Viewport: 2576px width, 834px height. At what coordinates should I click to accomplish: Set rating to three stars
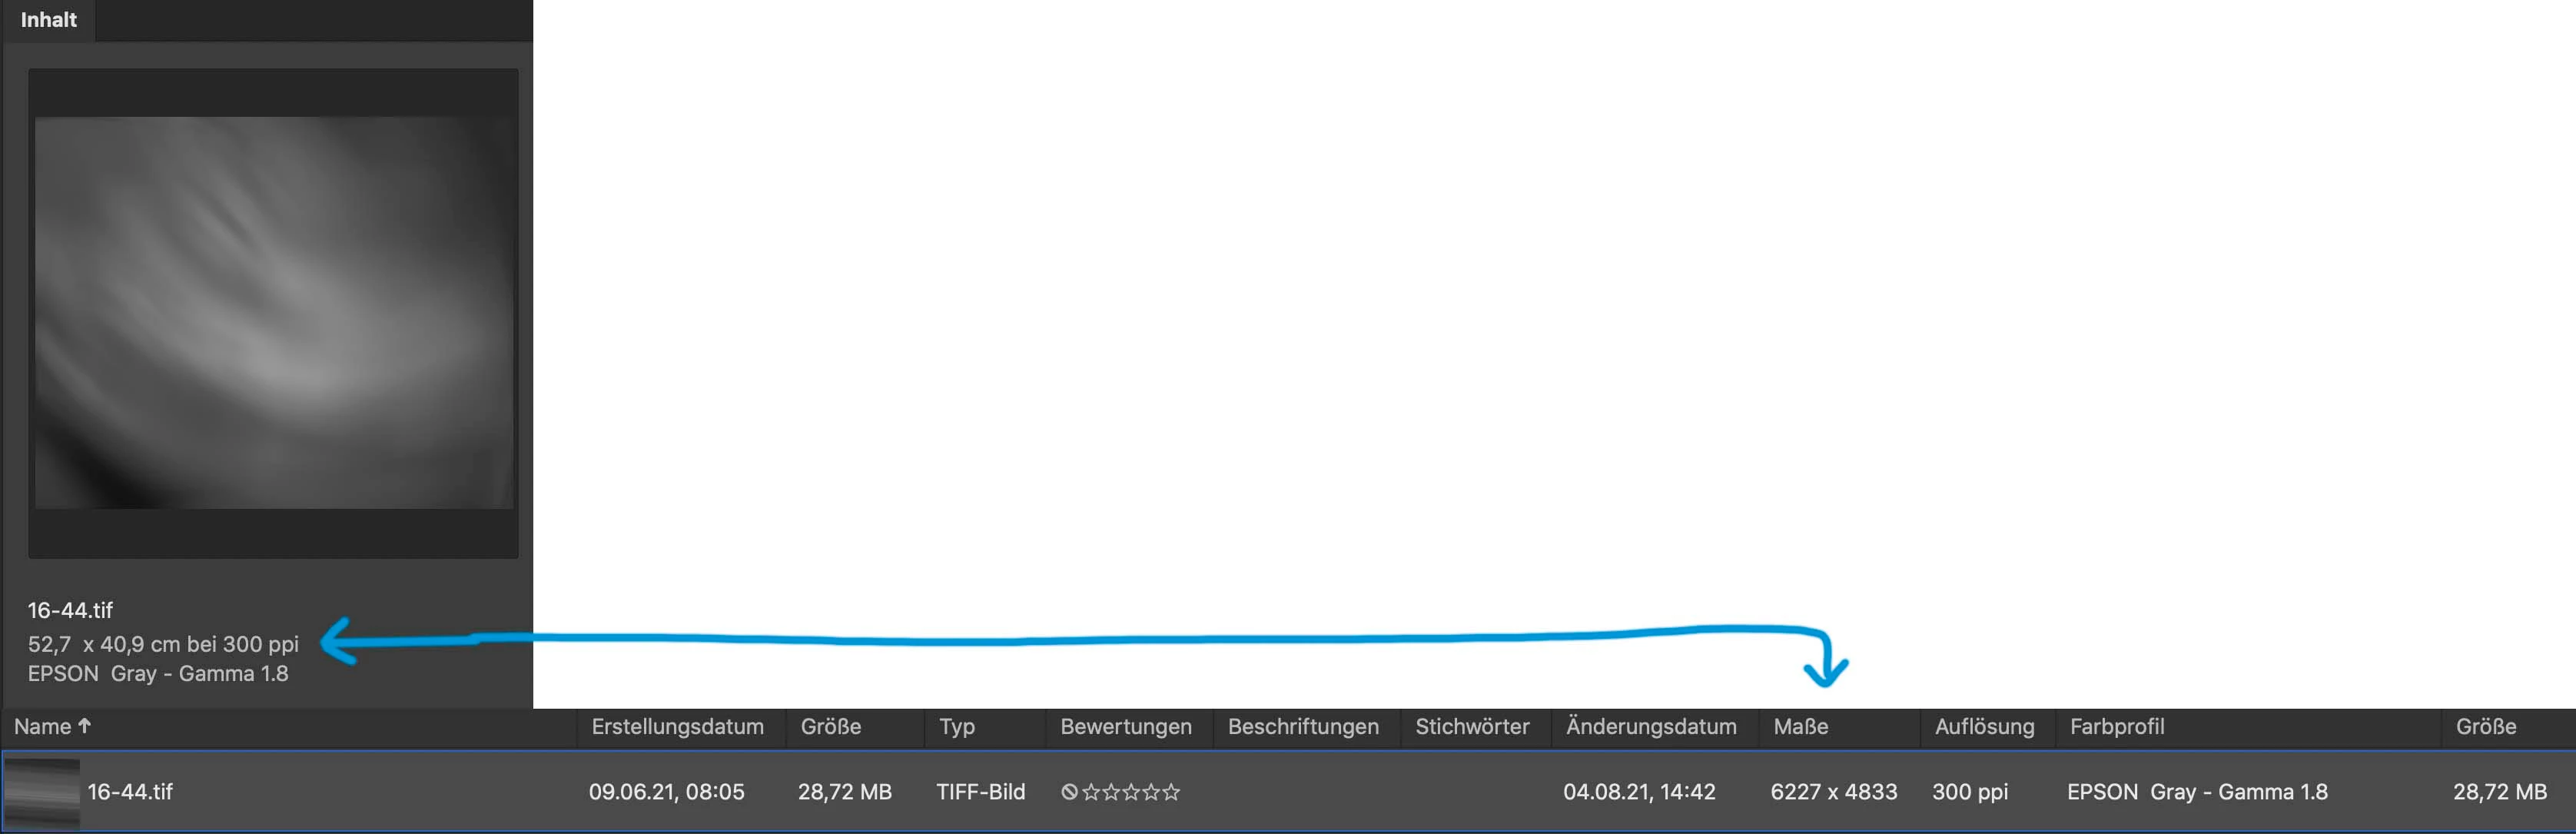pos(1131,792)
